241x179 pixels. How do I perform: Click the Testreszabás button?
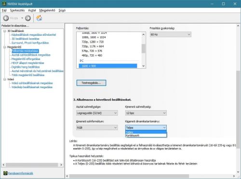click(x=91, y=83)
